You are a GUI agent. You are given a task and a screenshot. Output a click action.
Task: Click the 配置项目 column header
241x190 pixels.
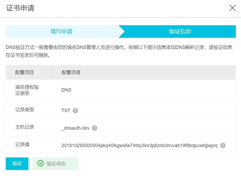[x=24, y=72]
